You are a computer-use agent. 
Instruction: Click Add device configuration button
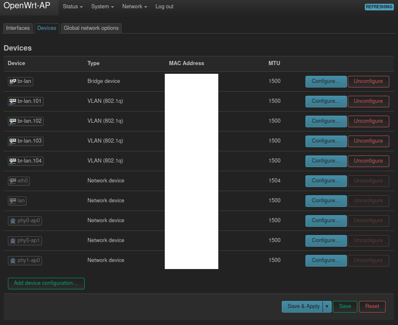click(x=46, y=283)
